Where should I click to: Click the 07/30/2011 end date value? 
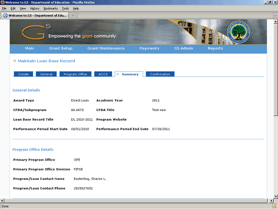pyautogui.click(x=161, y=129)
